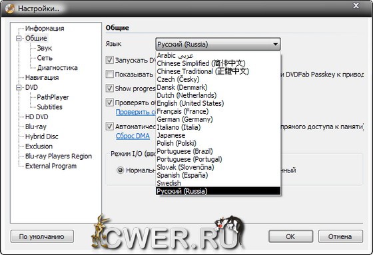
Task: Toggle the Show progress checkbox
Action: tap(109, 89)
